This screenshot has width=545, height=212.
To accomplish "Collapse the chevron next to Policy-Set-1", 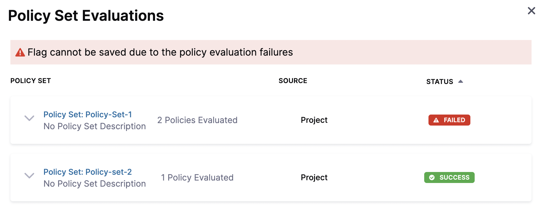I will [x=29, y=119].
